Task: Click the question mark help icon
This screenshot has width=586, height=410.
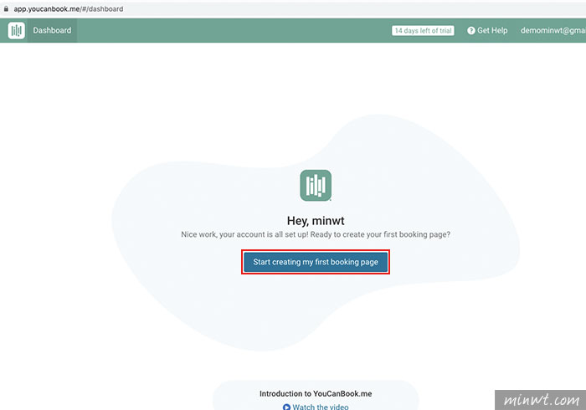Action: click(471, 31)
